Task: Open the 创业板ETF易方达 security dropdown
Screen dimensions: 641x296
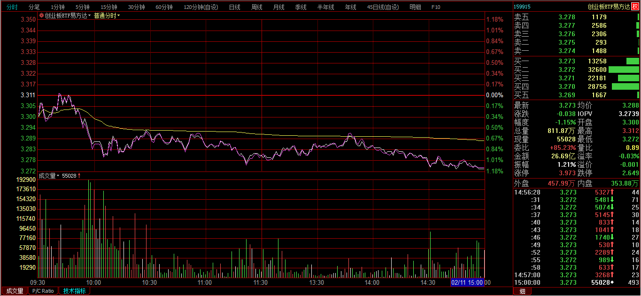Action: (x=67, y=16)
